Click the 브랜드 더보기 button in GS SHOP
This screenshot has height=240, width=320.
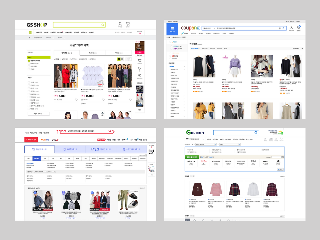(x=38, y=114)
